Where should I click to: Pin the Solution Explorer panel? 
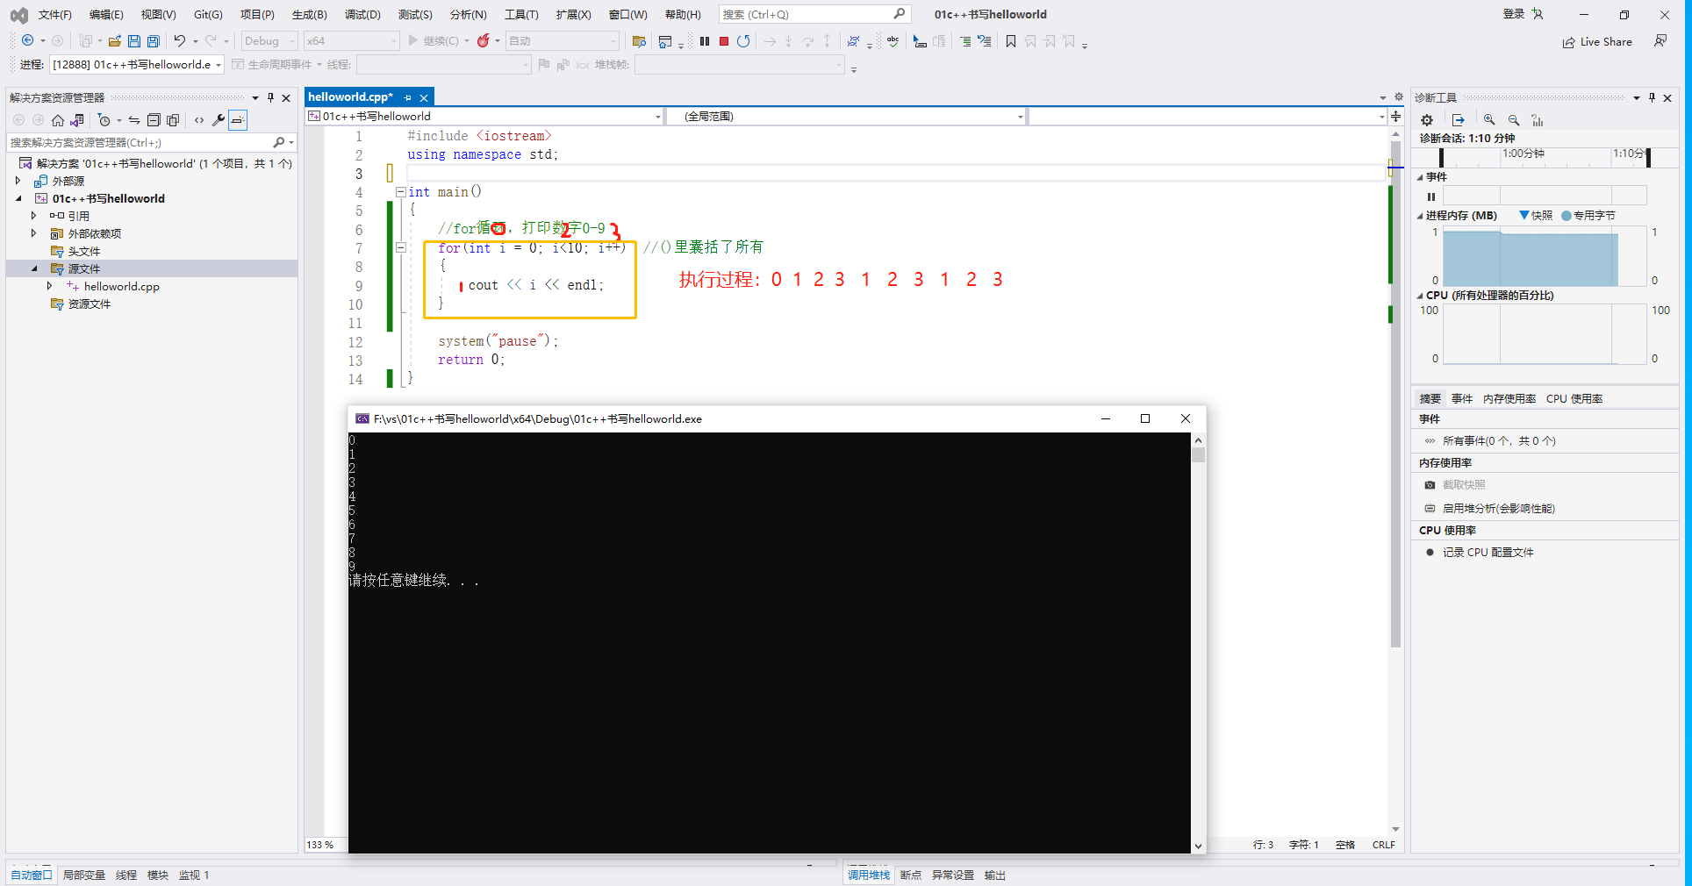[x=270, y=97]
